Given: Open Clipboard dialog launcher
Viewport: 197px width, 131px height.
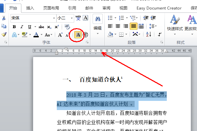Looking at the screenshot, I should coord(6,42).
